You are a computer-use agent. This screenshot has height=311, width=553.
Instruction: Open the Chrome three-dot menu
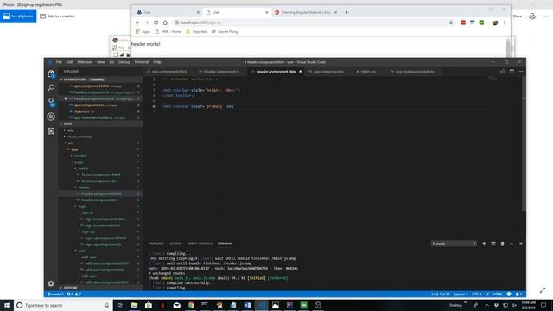pos(505,22)
